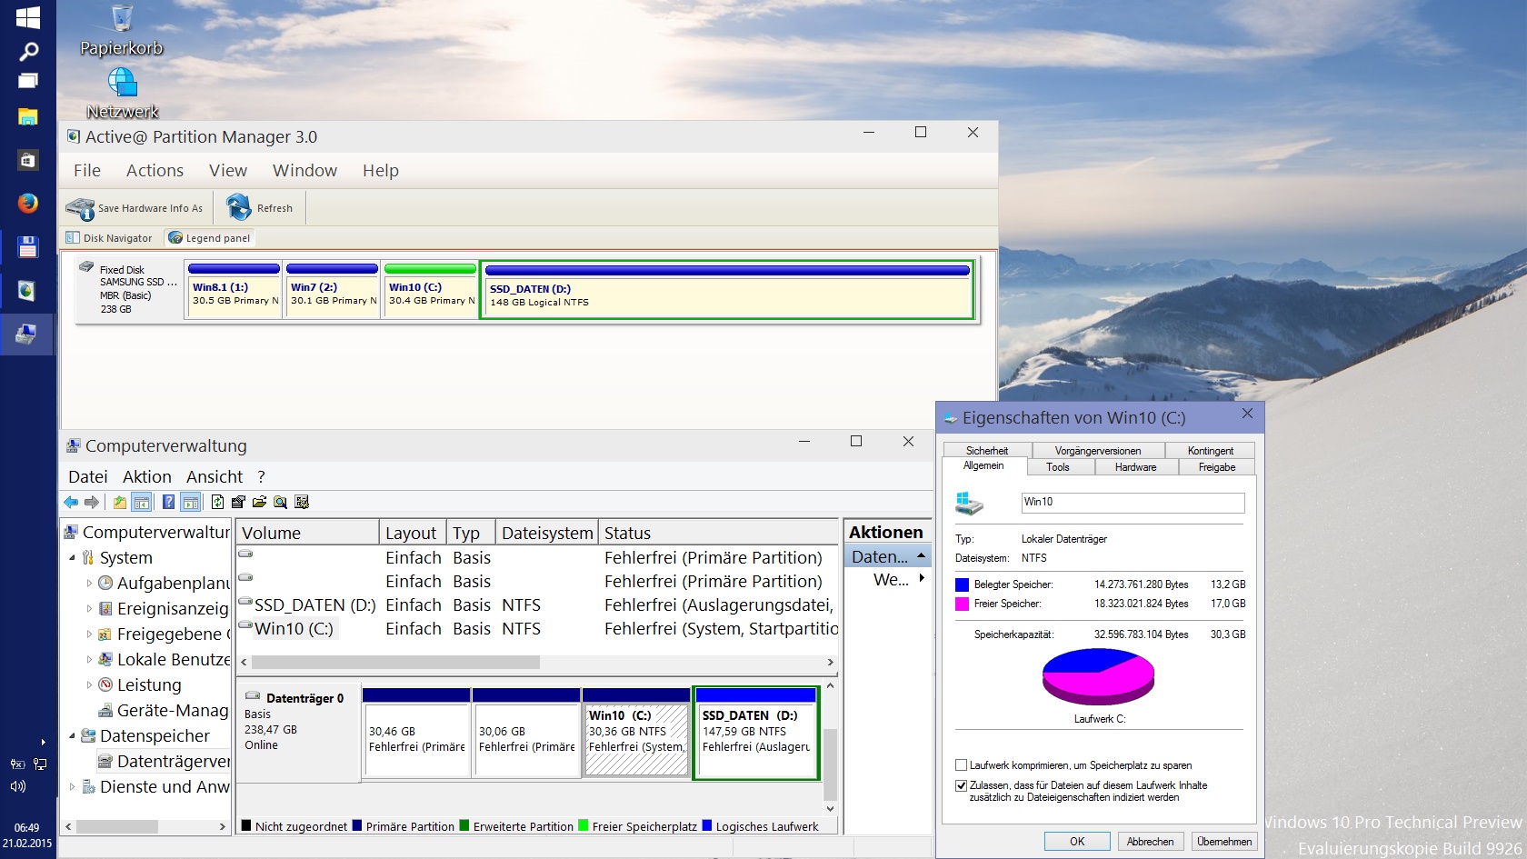Sort by the Status column header
Image resolution: width=1527 pixels, height=859 pixels.
click(x=718, y=533)
